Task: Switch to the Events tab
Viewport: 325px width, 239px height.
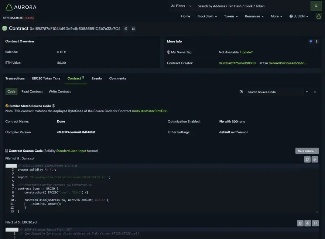Action: coord(97,78)
